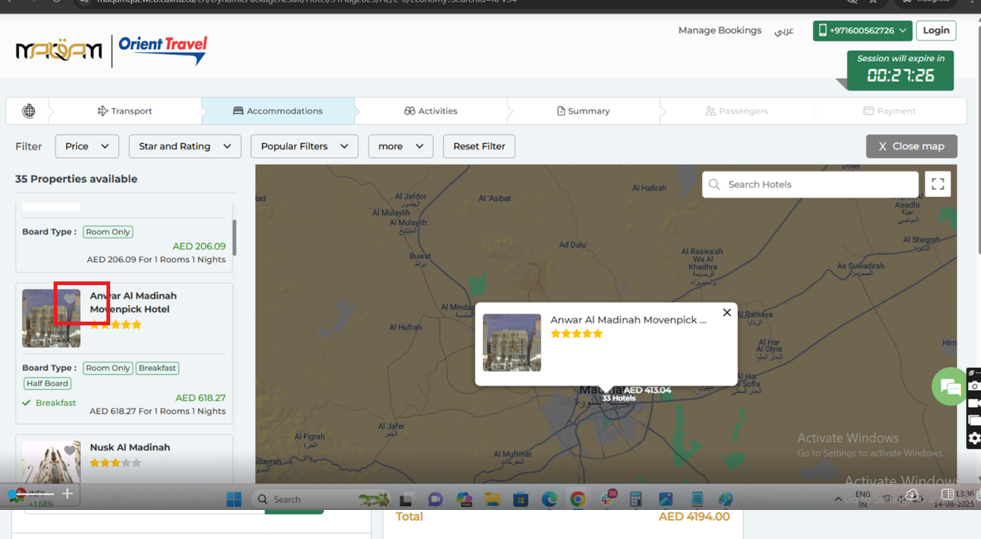Viewport: 981px width, 539px height.
Task: Open the phone number dropdown
Action: pos(862,31)
